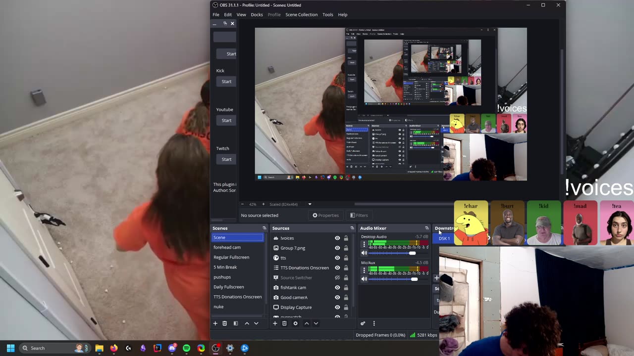Float the Audio Mixer dock panel
Image resolution: width=634 pixels, height=356 pixels.
(x=427, y=228)
